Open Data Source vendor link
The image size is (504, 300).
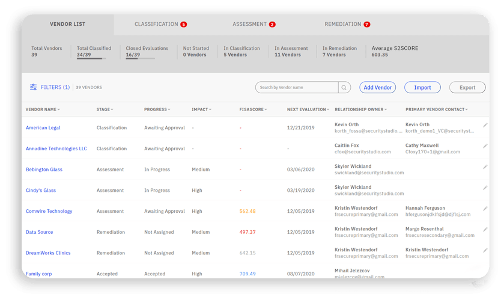point(39,232)
